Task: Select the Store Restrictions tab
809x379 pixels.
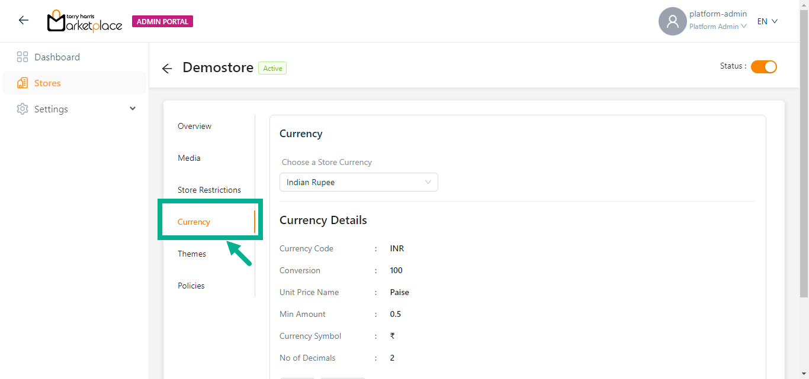Action: click(x=209, y=190)
